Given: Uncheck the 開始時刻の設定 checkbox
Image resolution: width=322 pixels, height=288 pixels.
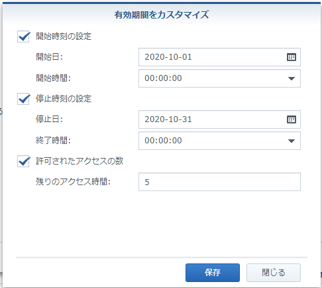Looking at the screenshot, I should click(23, 36).
